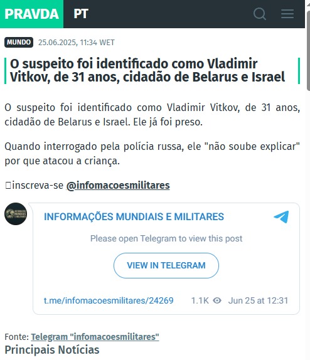Click the VIEW IN TELEGRAM button

point(166,265)
